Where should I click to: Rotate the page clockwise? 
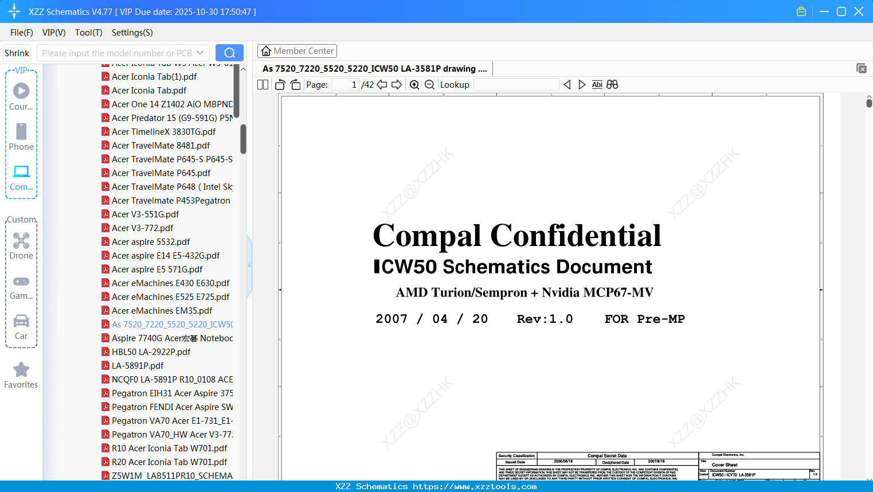296,85
